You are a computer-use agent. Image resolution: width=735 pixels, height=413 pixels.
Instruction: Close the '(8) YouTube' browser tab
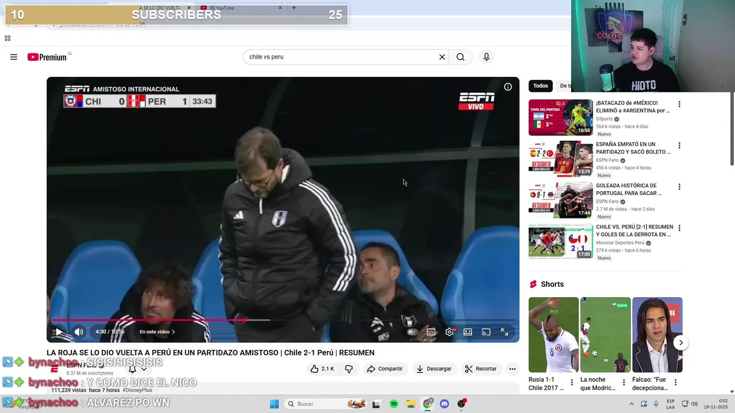click(280, 8)
